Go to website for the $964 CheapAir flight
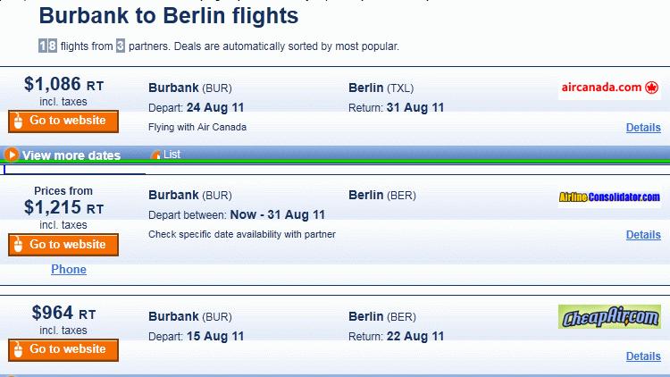 point(63,350)
